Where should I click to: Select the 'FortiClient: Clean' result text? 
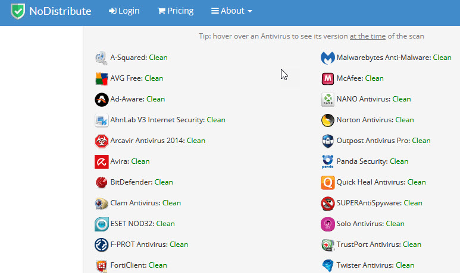139,265
